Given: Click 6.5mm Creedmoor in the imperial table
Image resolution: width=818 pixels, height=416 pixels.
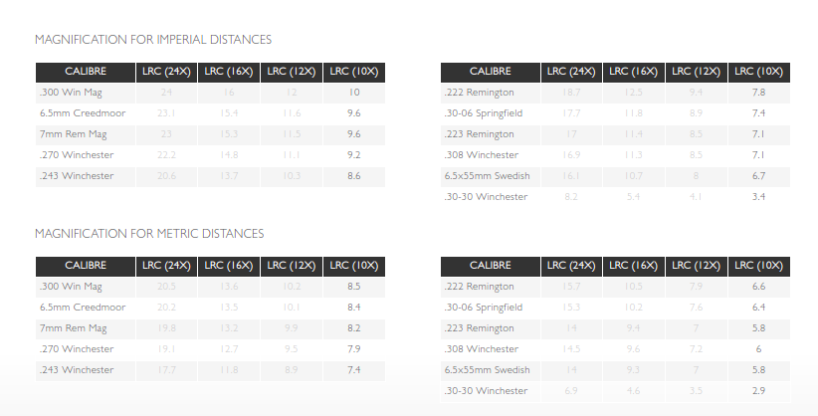Looking at the screenshot, I should [x=83, y=113].
